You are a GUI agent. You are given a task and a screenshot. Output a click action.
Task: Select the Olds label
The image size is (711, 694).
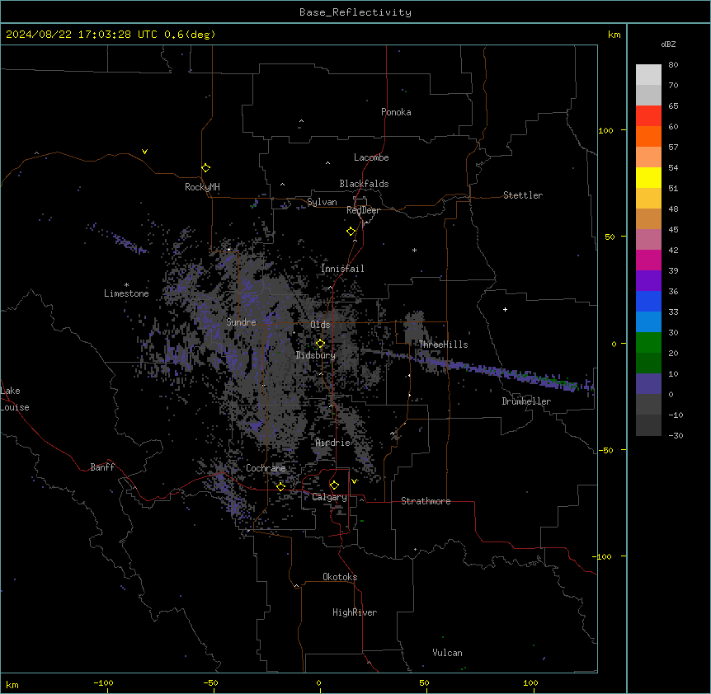pos(320,325)
